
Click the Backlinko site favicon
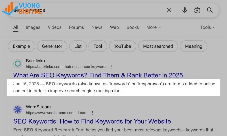pos(18,63)
